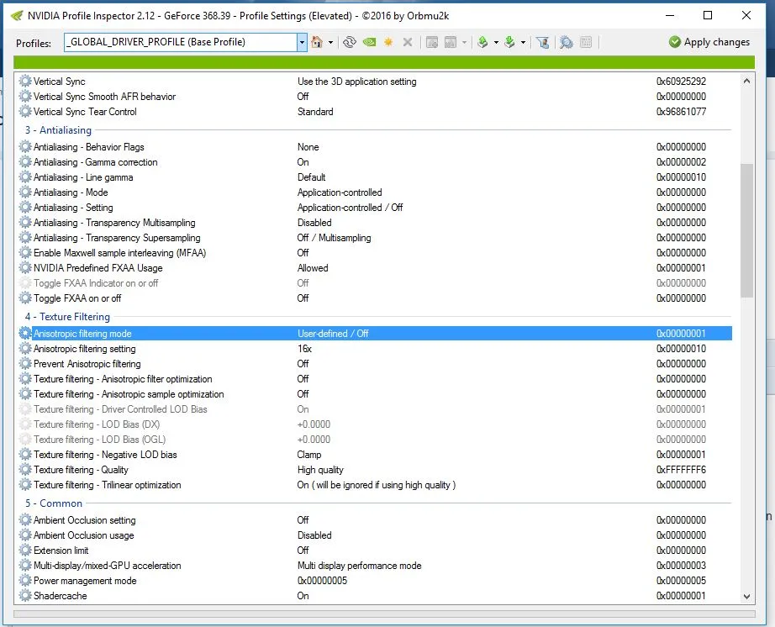Click into the _GLOBAL_DRIVER_PROFILE text field
This screenshot has width=775, height=627.
(181, 43)
